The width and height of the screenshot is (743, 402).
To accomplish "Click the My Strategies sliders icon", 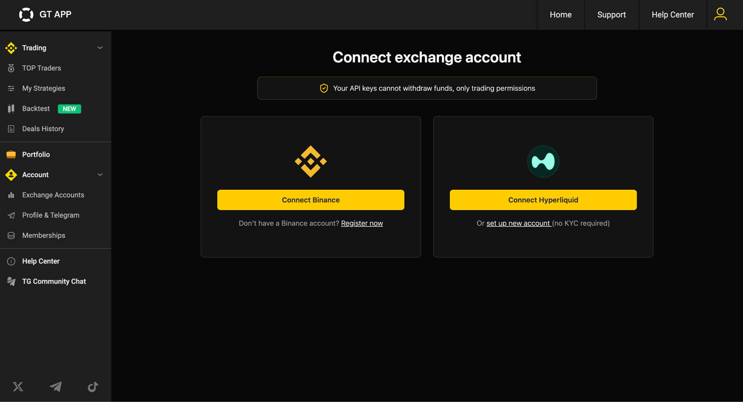I will pyautogui.click(x=11, y=89).
